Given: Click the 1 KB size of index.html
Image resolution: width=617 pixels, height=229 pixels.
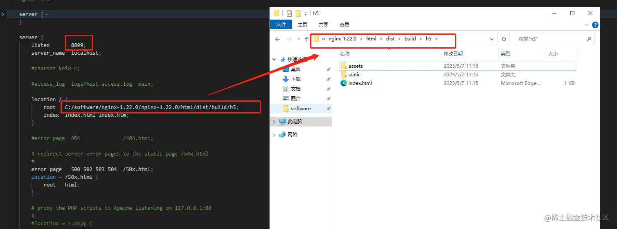Looking at the screenshot, I should point(569,83).
